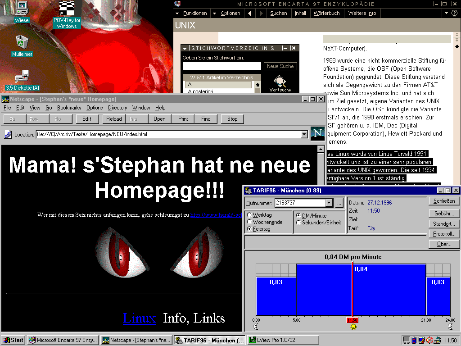Select the POV-Ray for Windows desktop icon
The image size is (461, 346).
tap(67, 15)
